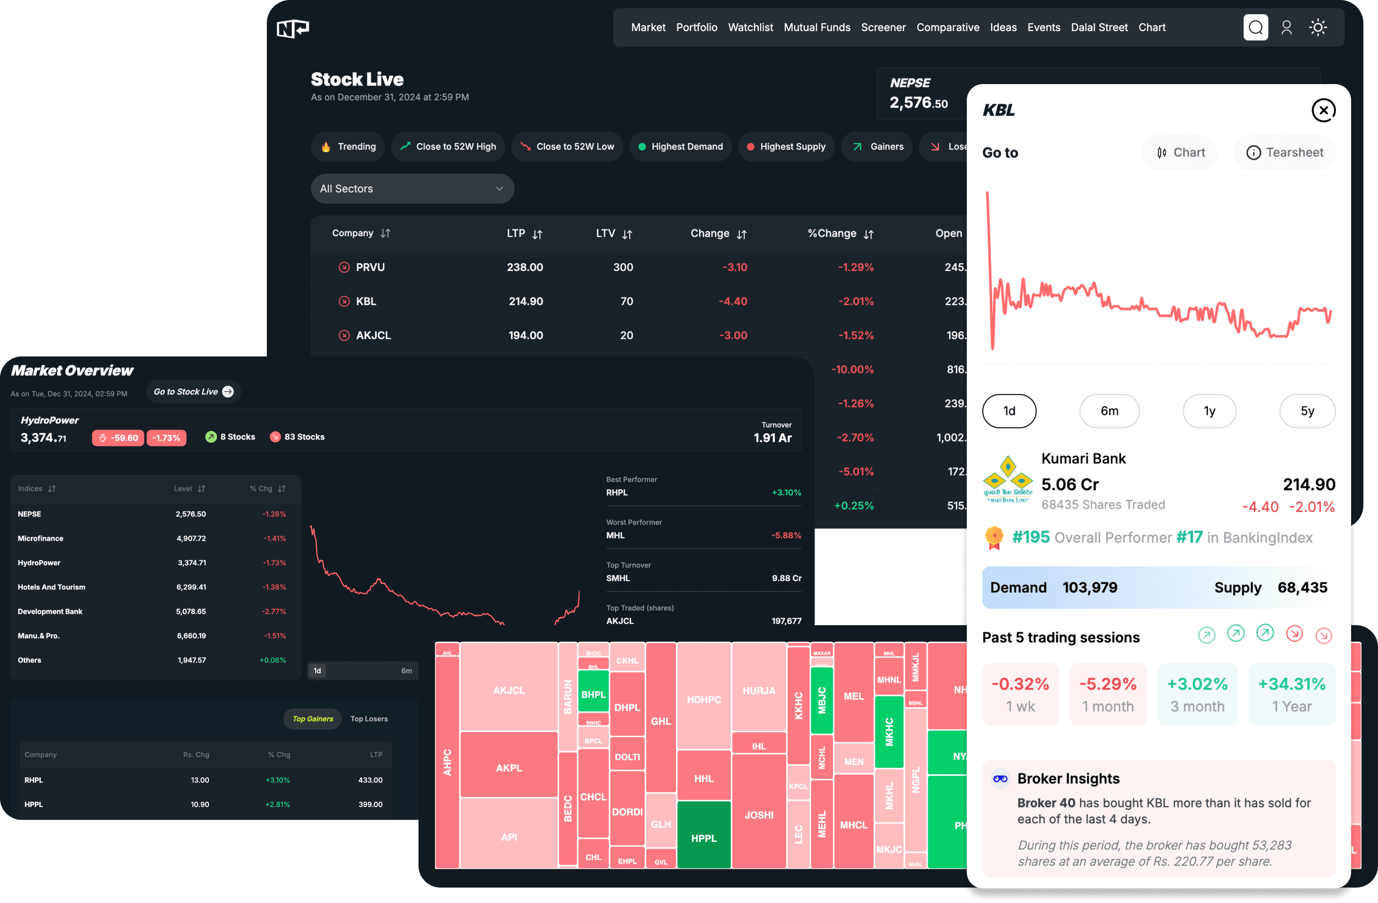The height and width of the screenshot is (903, 1378).
Task: Select the RHPL row in Top Gainers
Action: pyautogui.click(x=206, y=780)
